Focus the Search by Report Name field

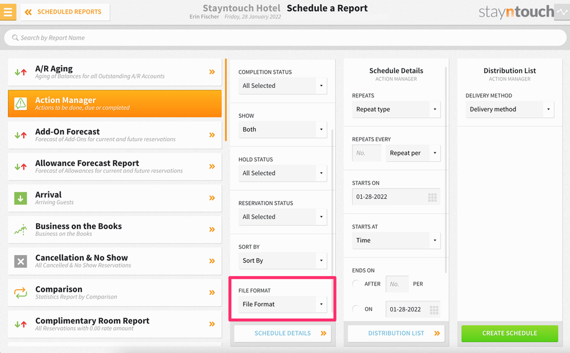tap(285, 38)
